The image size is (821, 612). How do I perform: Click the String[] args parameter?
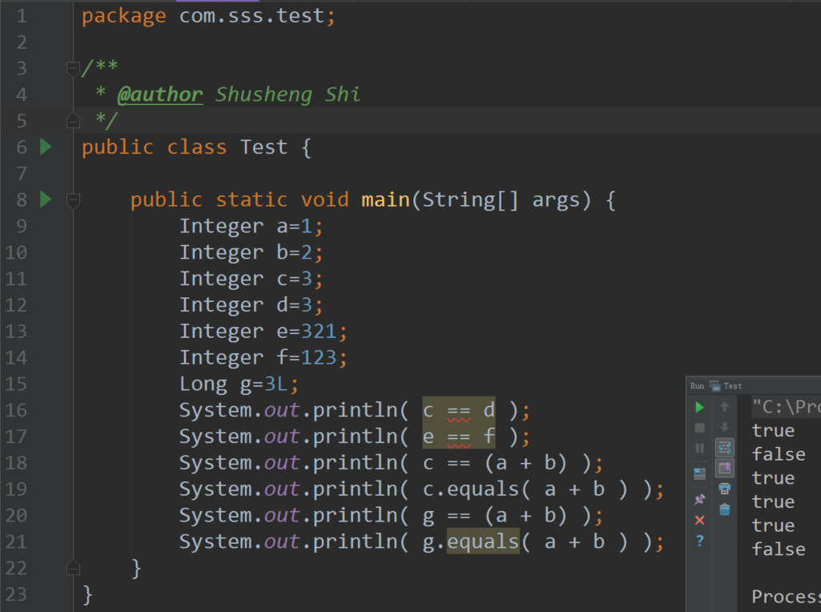coord(501,199)
